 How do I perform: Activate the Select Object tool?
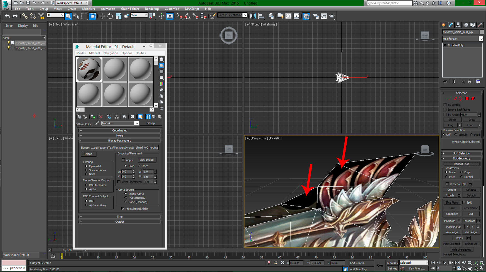[x=68, y=16]
